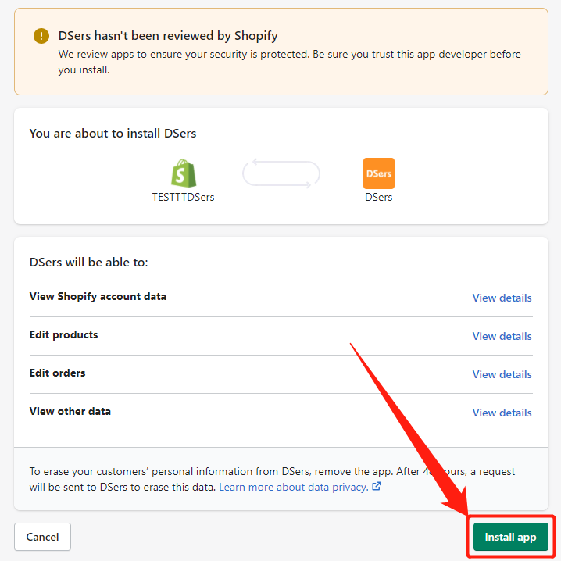This screenshot has width=561, height=561.
Task: Cancel the DSers installation
Action: click(x=42, y=537)
